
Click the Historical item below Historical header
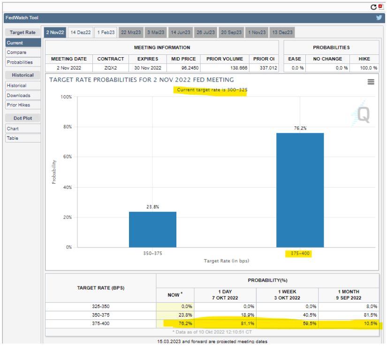[23, 86]
